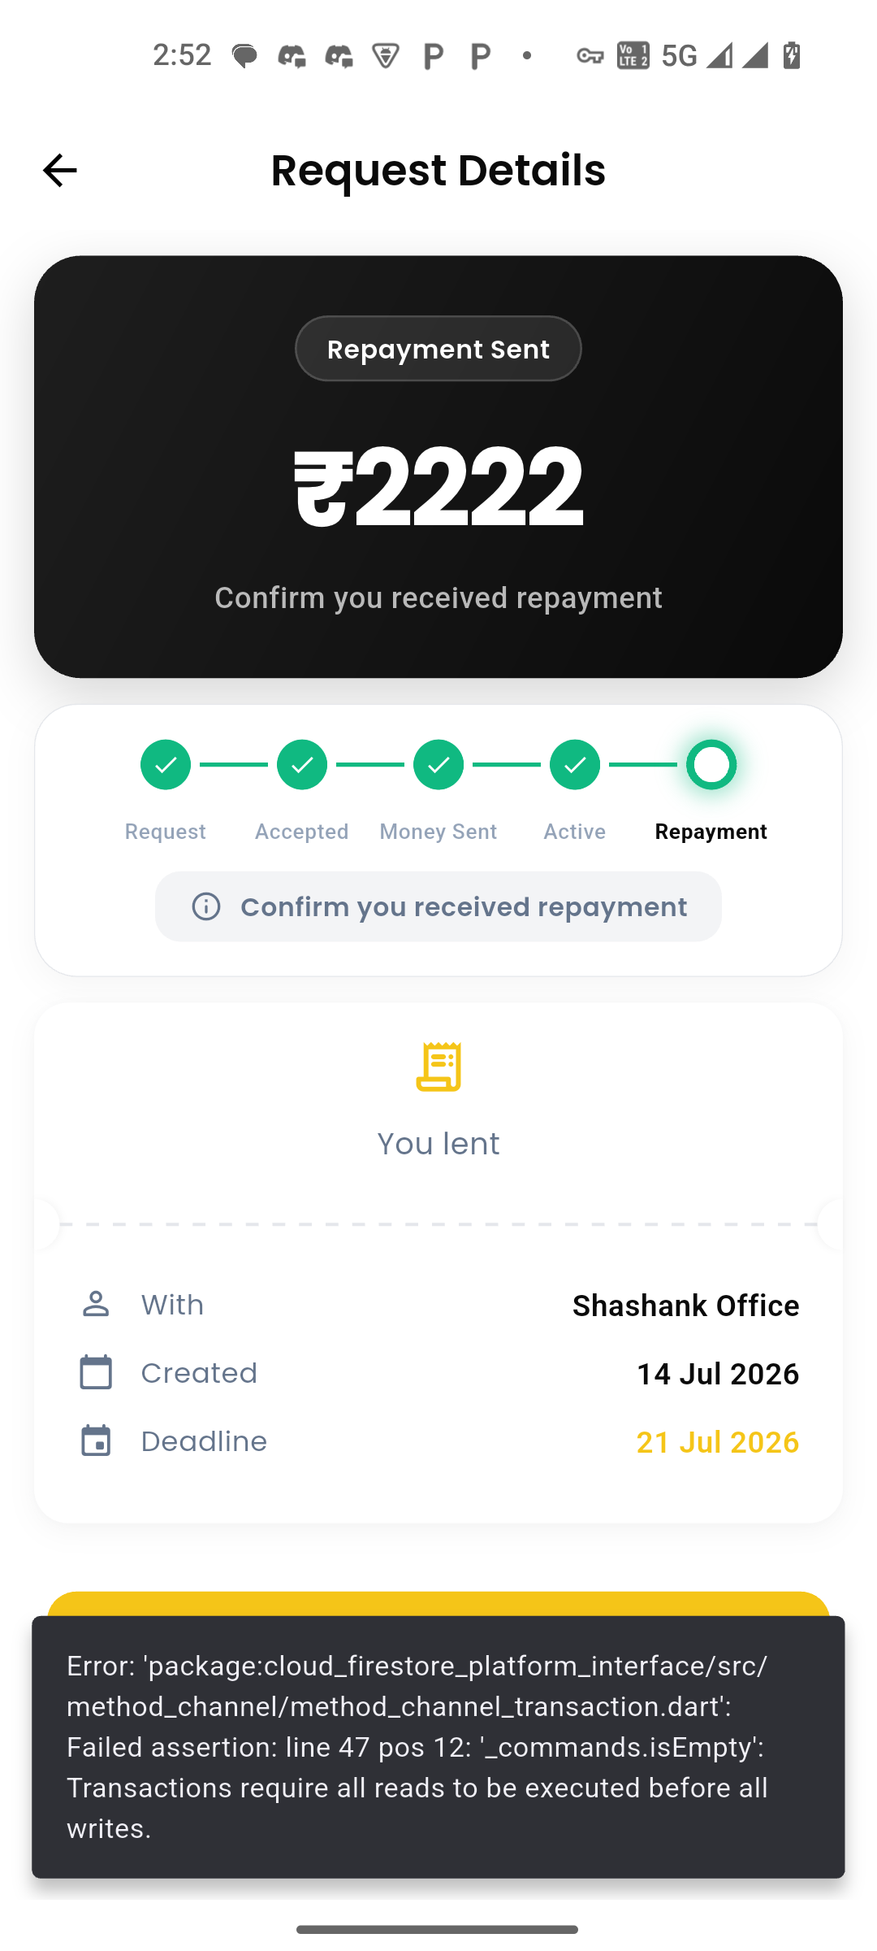Click the person icon next to With
Screen dimensions: 877x1951
tap(96, 1304)
